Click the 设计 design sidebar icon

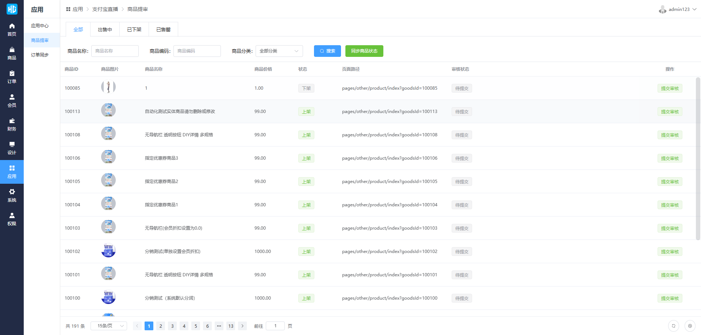12,148
